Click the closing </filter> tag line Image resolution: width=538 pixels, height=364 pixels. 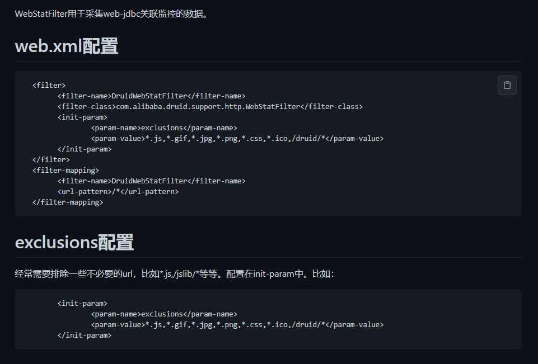point(51,160)
